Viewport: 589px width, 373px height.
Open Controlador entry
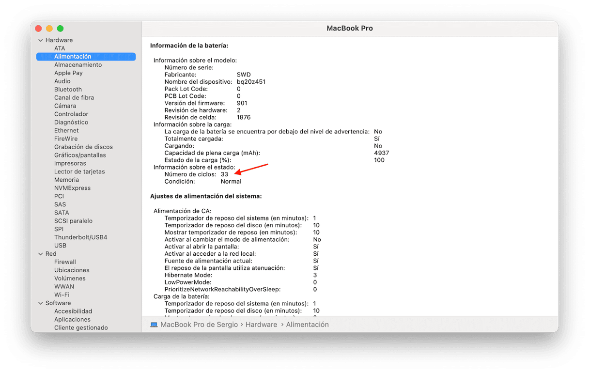(71, 114)
